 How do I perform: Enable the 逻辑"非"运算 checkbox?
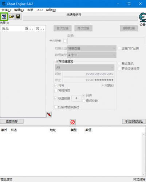[x=119, y=48]
